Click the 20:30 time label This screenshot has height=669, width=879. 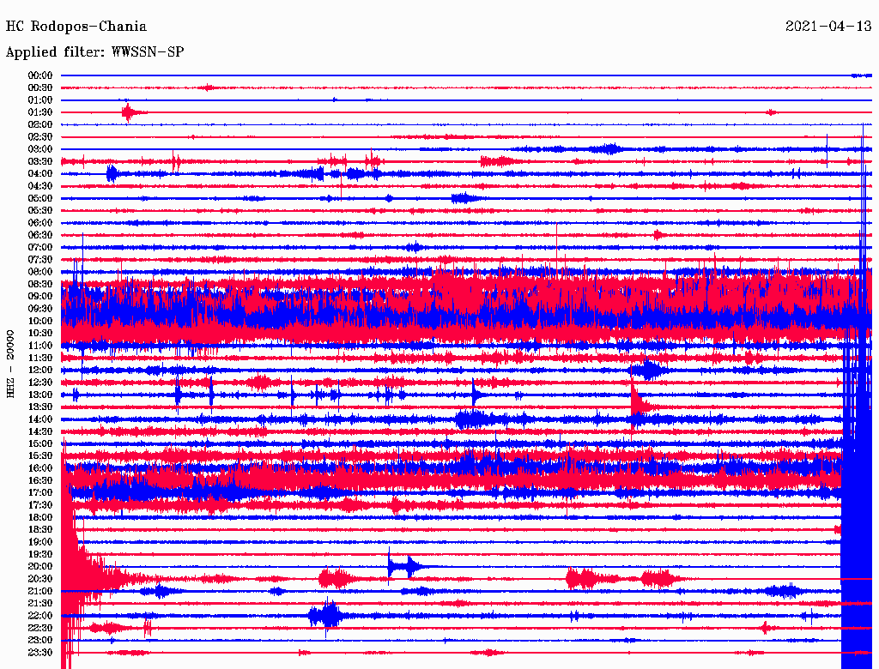(x=40, y=579)
